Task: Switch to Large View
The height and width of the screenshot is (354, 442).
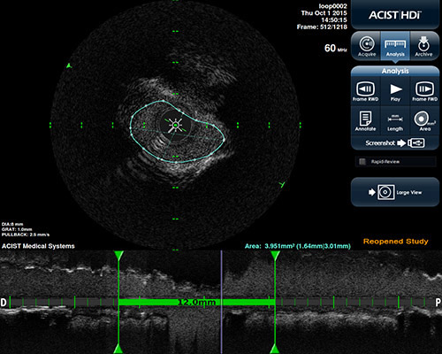Action: [395, 192]
